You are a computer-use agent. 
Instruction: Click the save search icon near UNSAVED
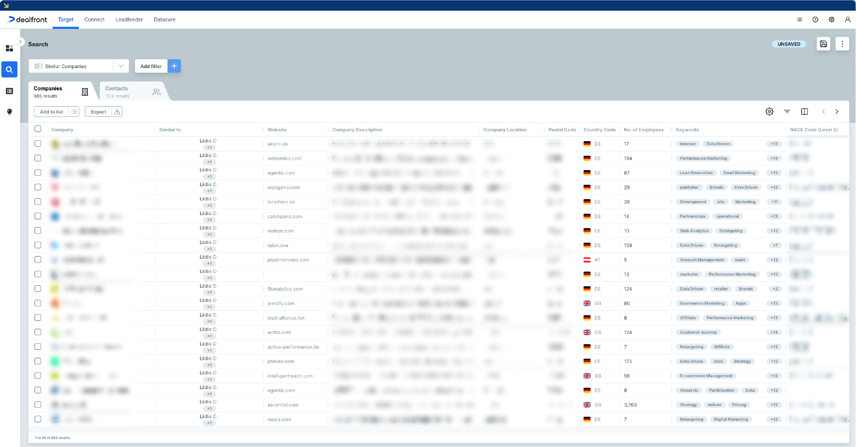point(823,44)
